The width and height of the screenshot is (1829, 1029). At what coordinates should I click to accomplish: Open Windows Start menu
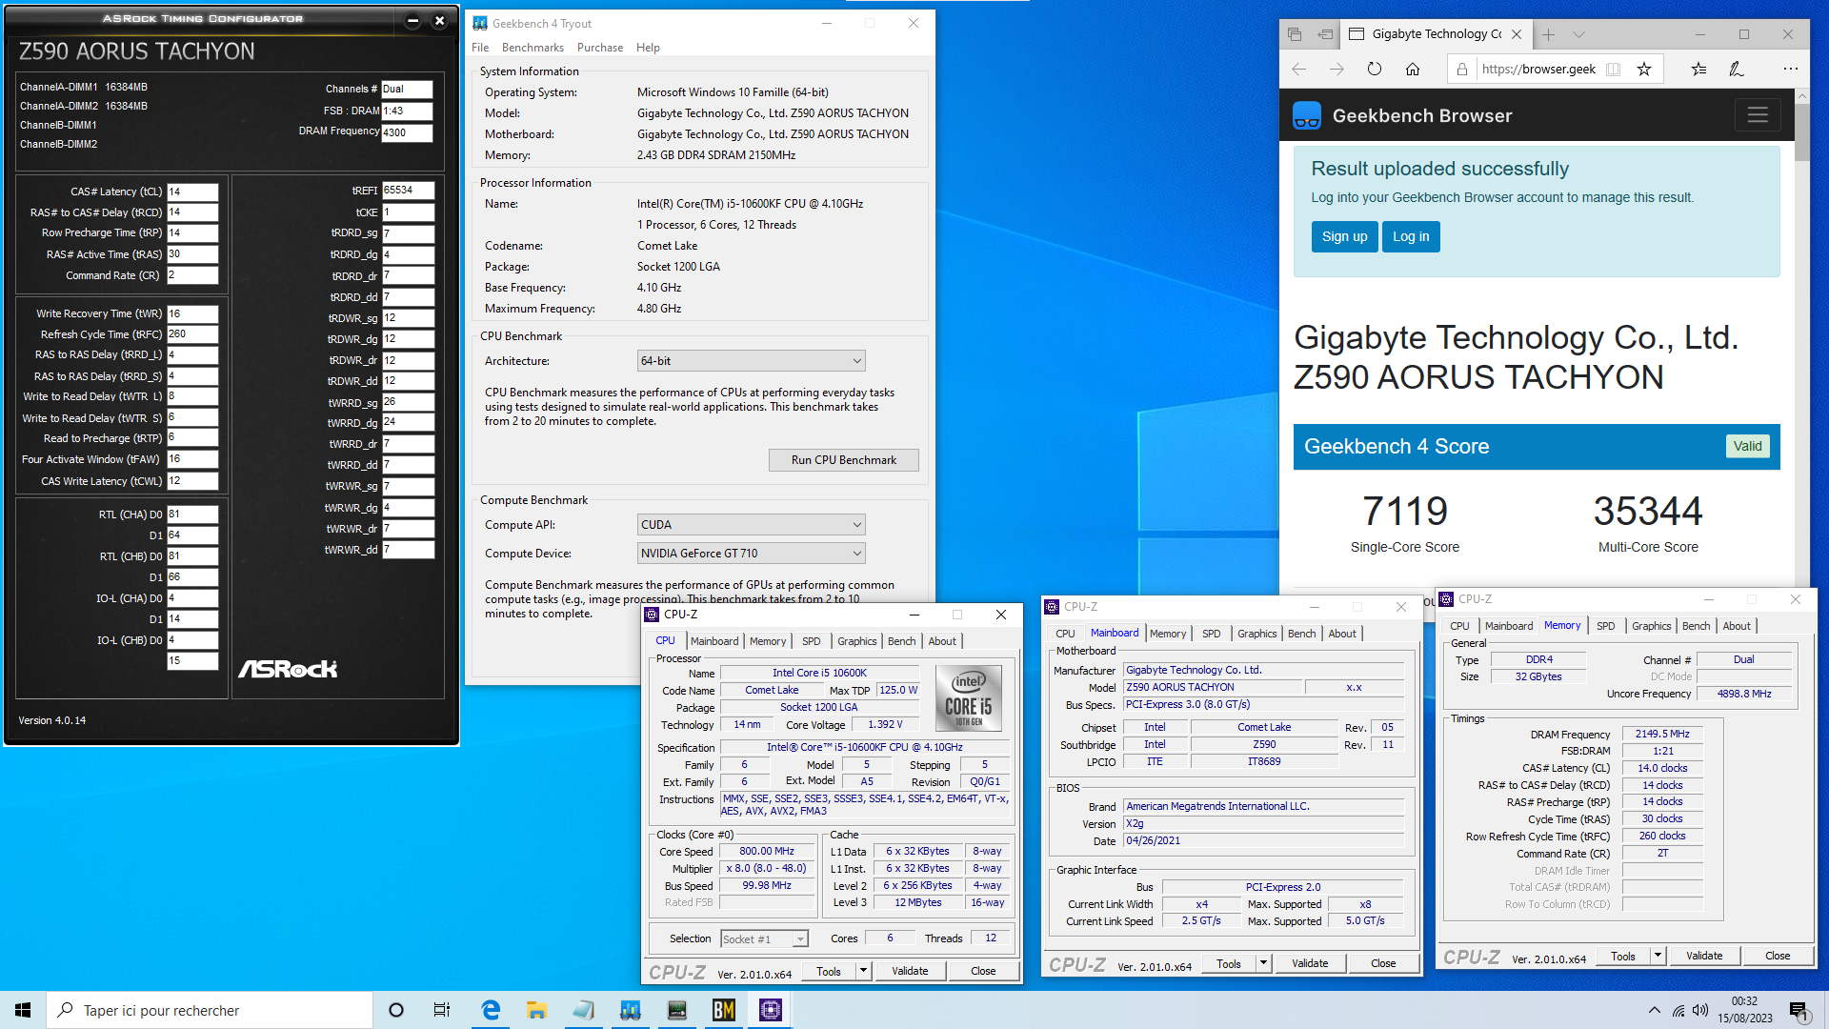[23, 1010]
